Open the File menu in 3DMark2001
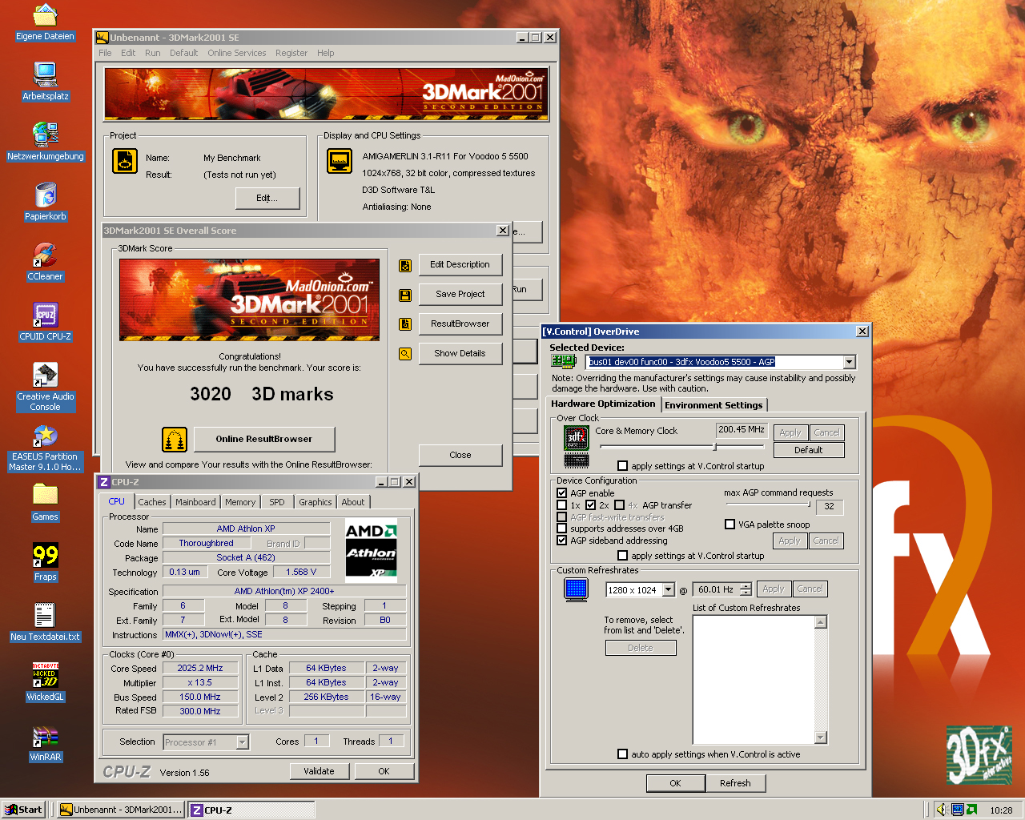This screenshot has height=820, width=1025. [x=105, y=53]
